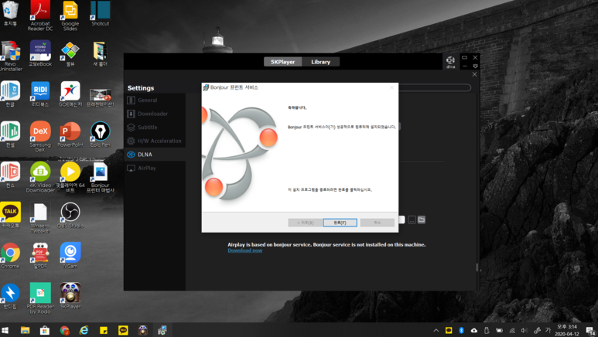Open Downloader settings in the sidebar
The height and width of the screenshot is (337, 598).
155,114
